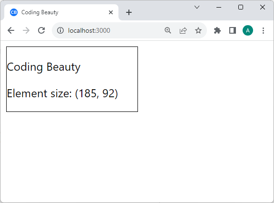
Task: Go back using the browser back arrow
Action: coord(11,30)
